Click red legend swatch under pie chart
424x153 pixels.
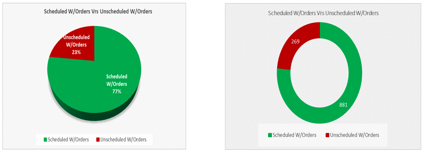pyautogui.click(x=97, y=139)
